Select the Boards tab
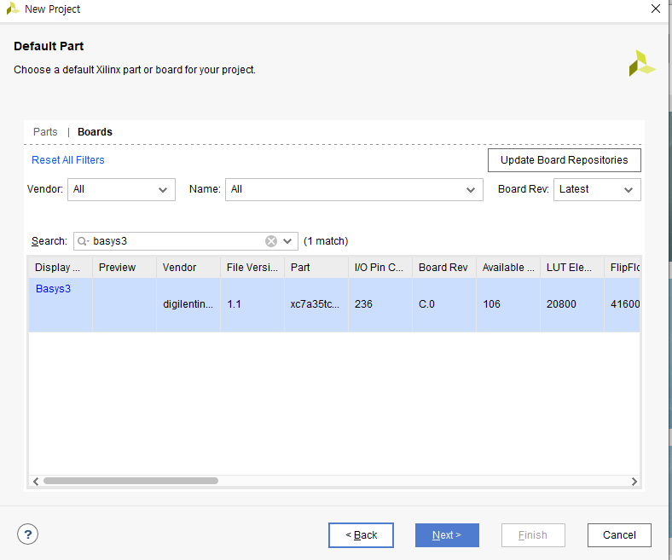This screenshot has width=672, height=560. [95, 132]
